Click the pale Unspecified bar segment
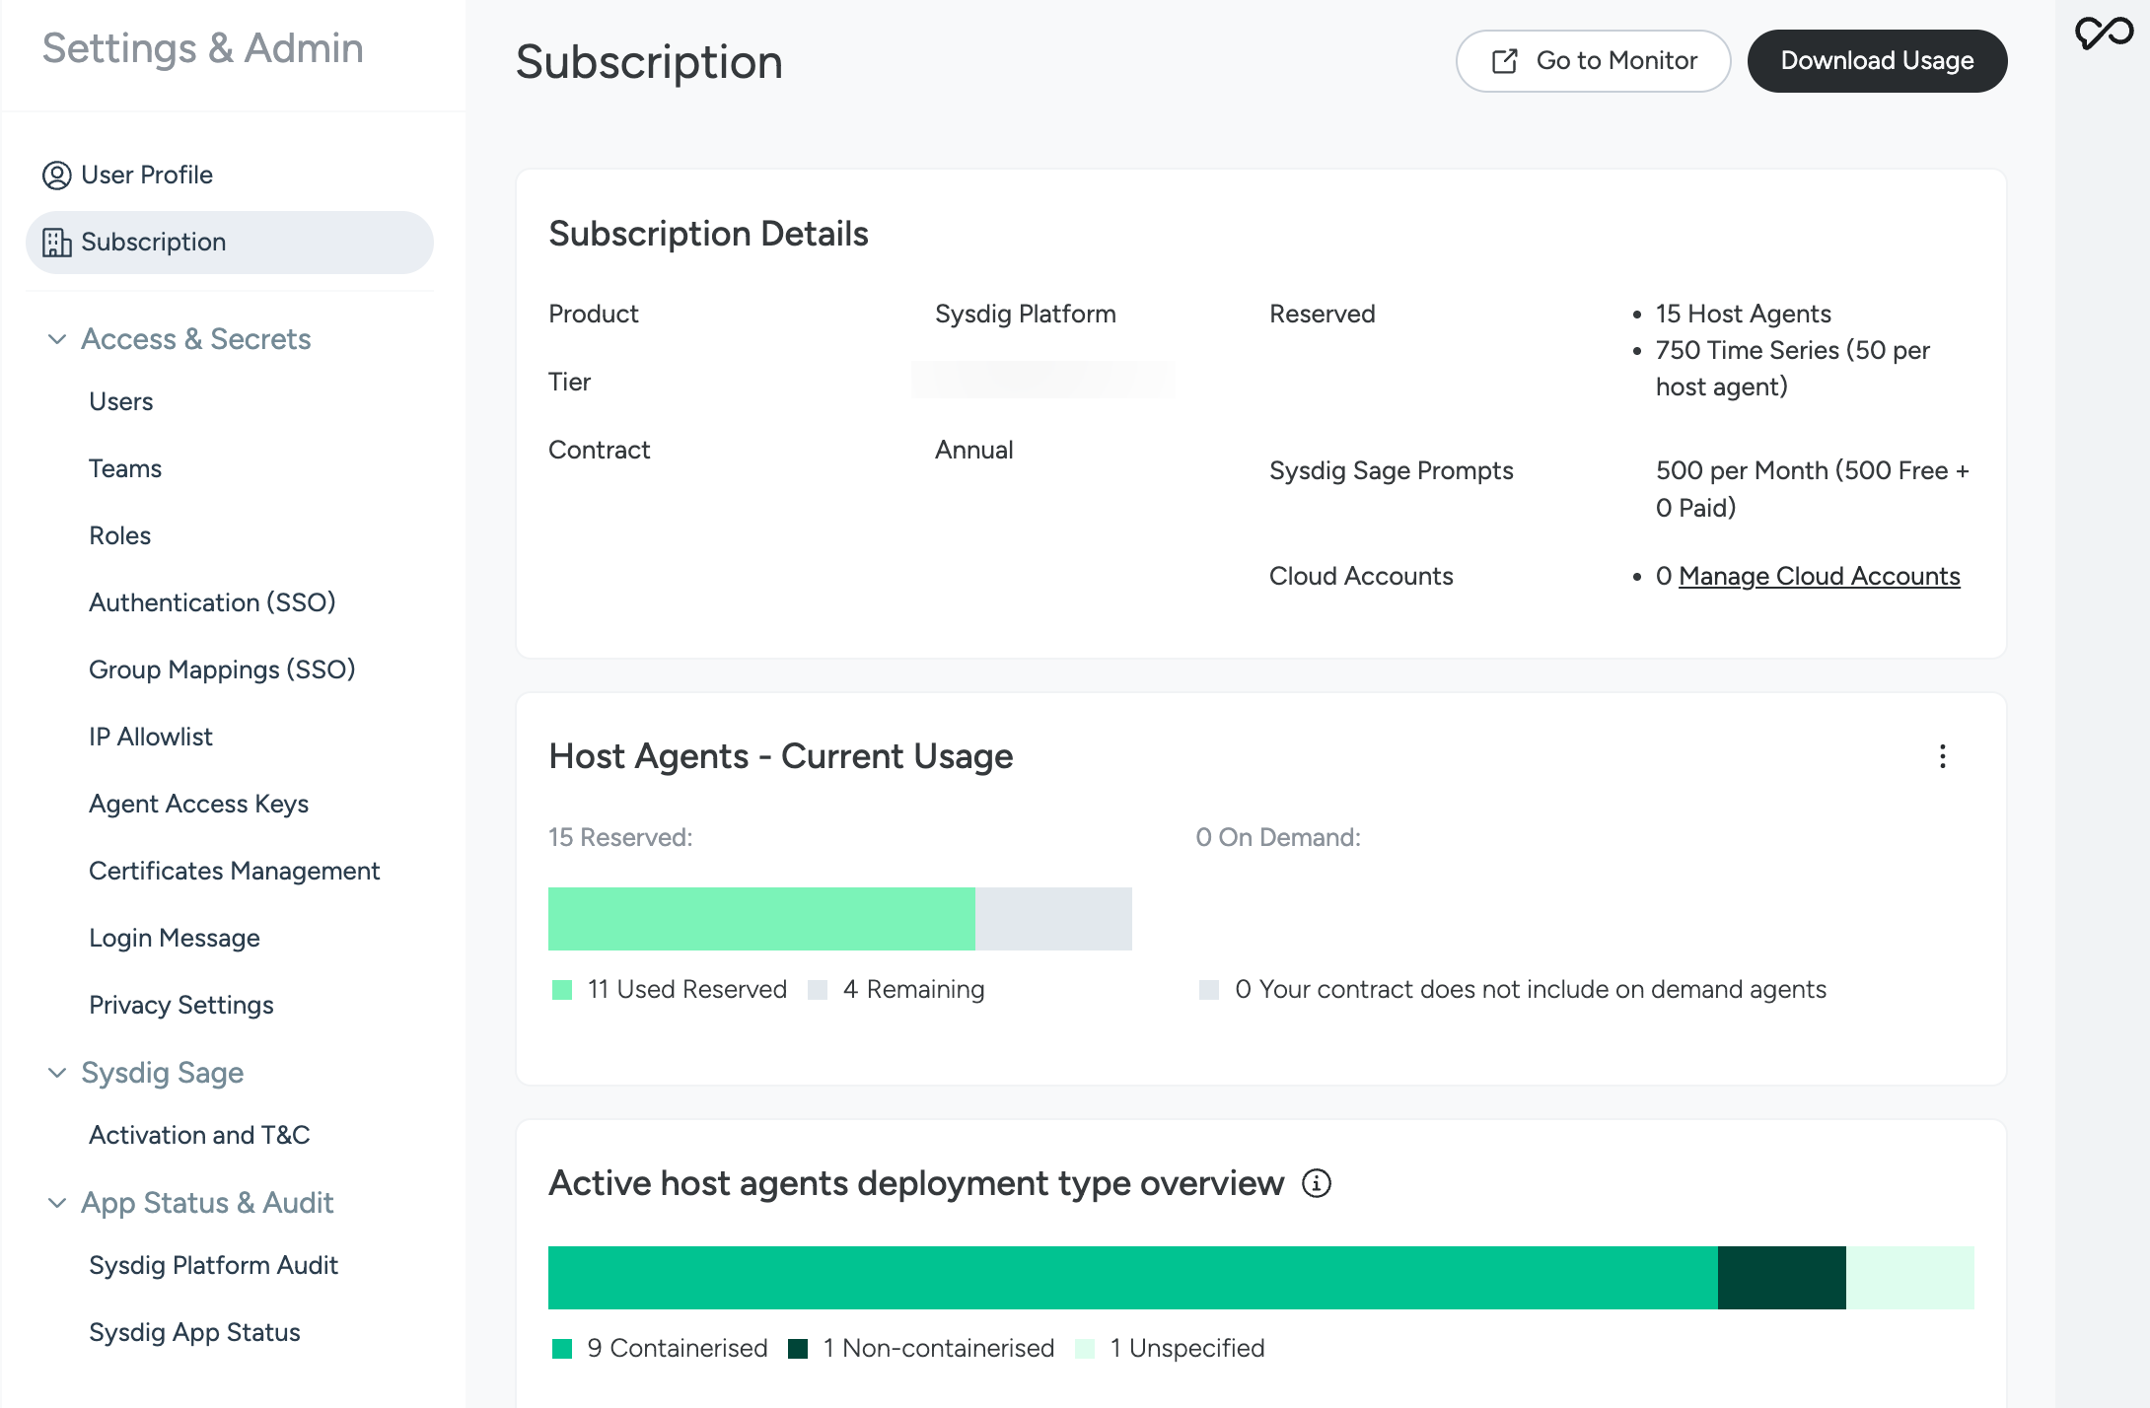Screen dimensions: 2150x1408 [1910, 1278]
